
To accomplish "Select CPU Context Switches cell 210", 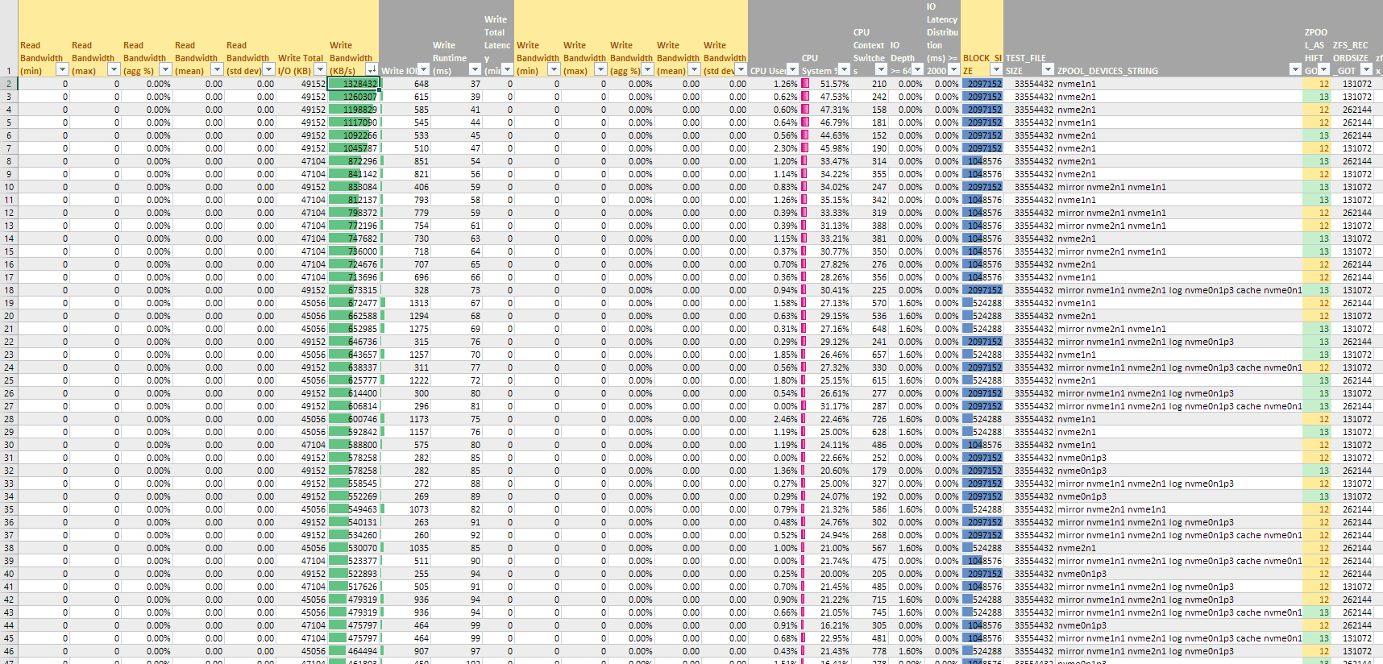I will coord(870,84).
